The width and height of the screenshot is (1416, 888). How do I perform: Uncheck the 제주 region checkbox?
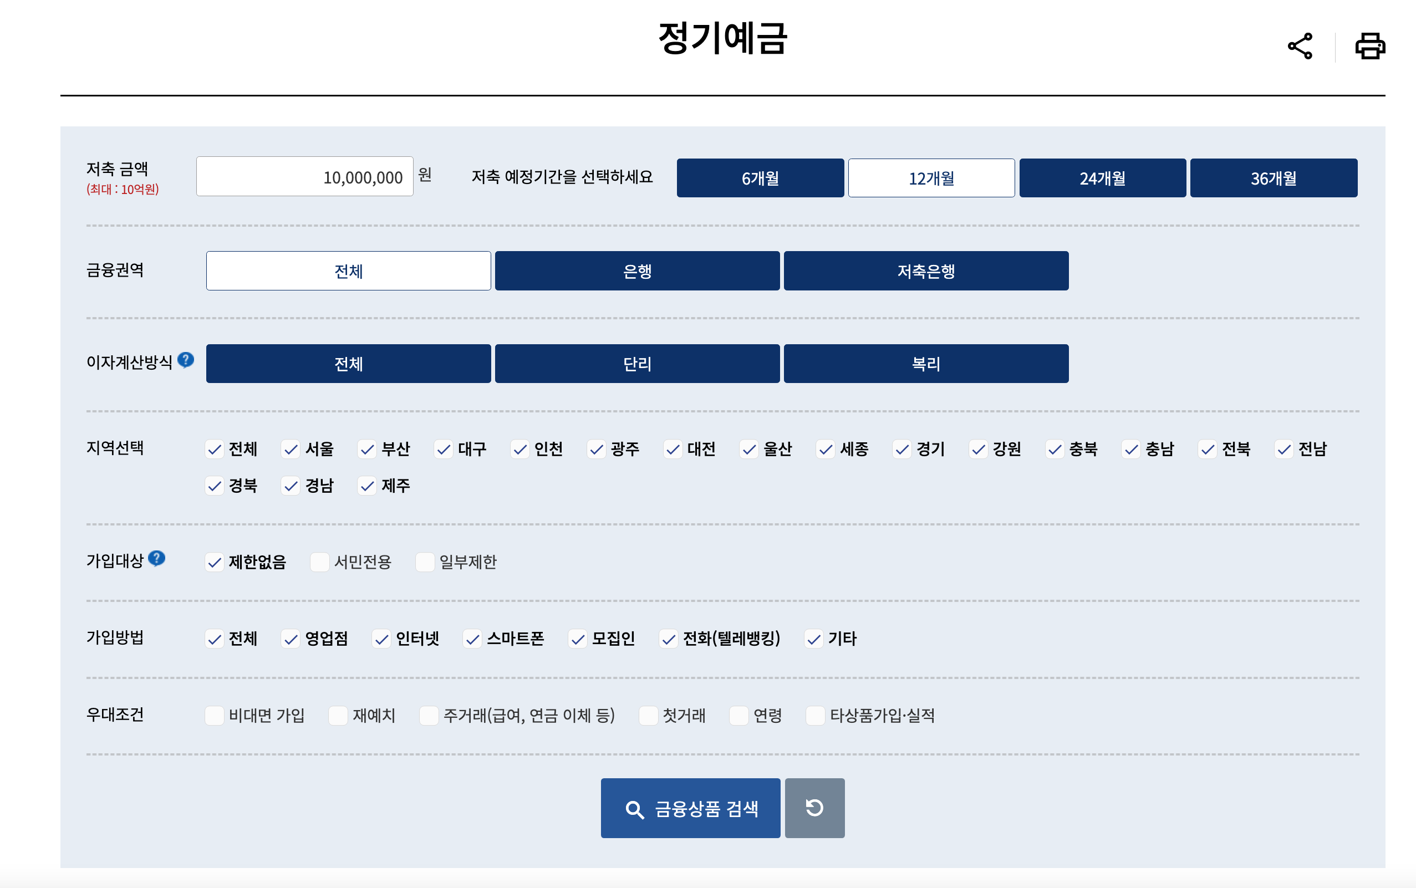click(367, 486)
